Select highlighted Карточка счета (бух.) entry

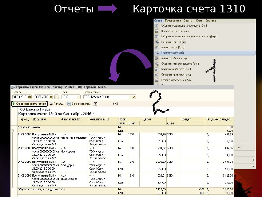click(205, 53)
